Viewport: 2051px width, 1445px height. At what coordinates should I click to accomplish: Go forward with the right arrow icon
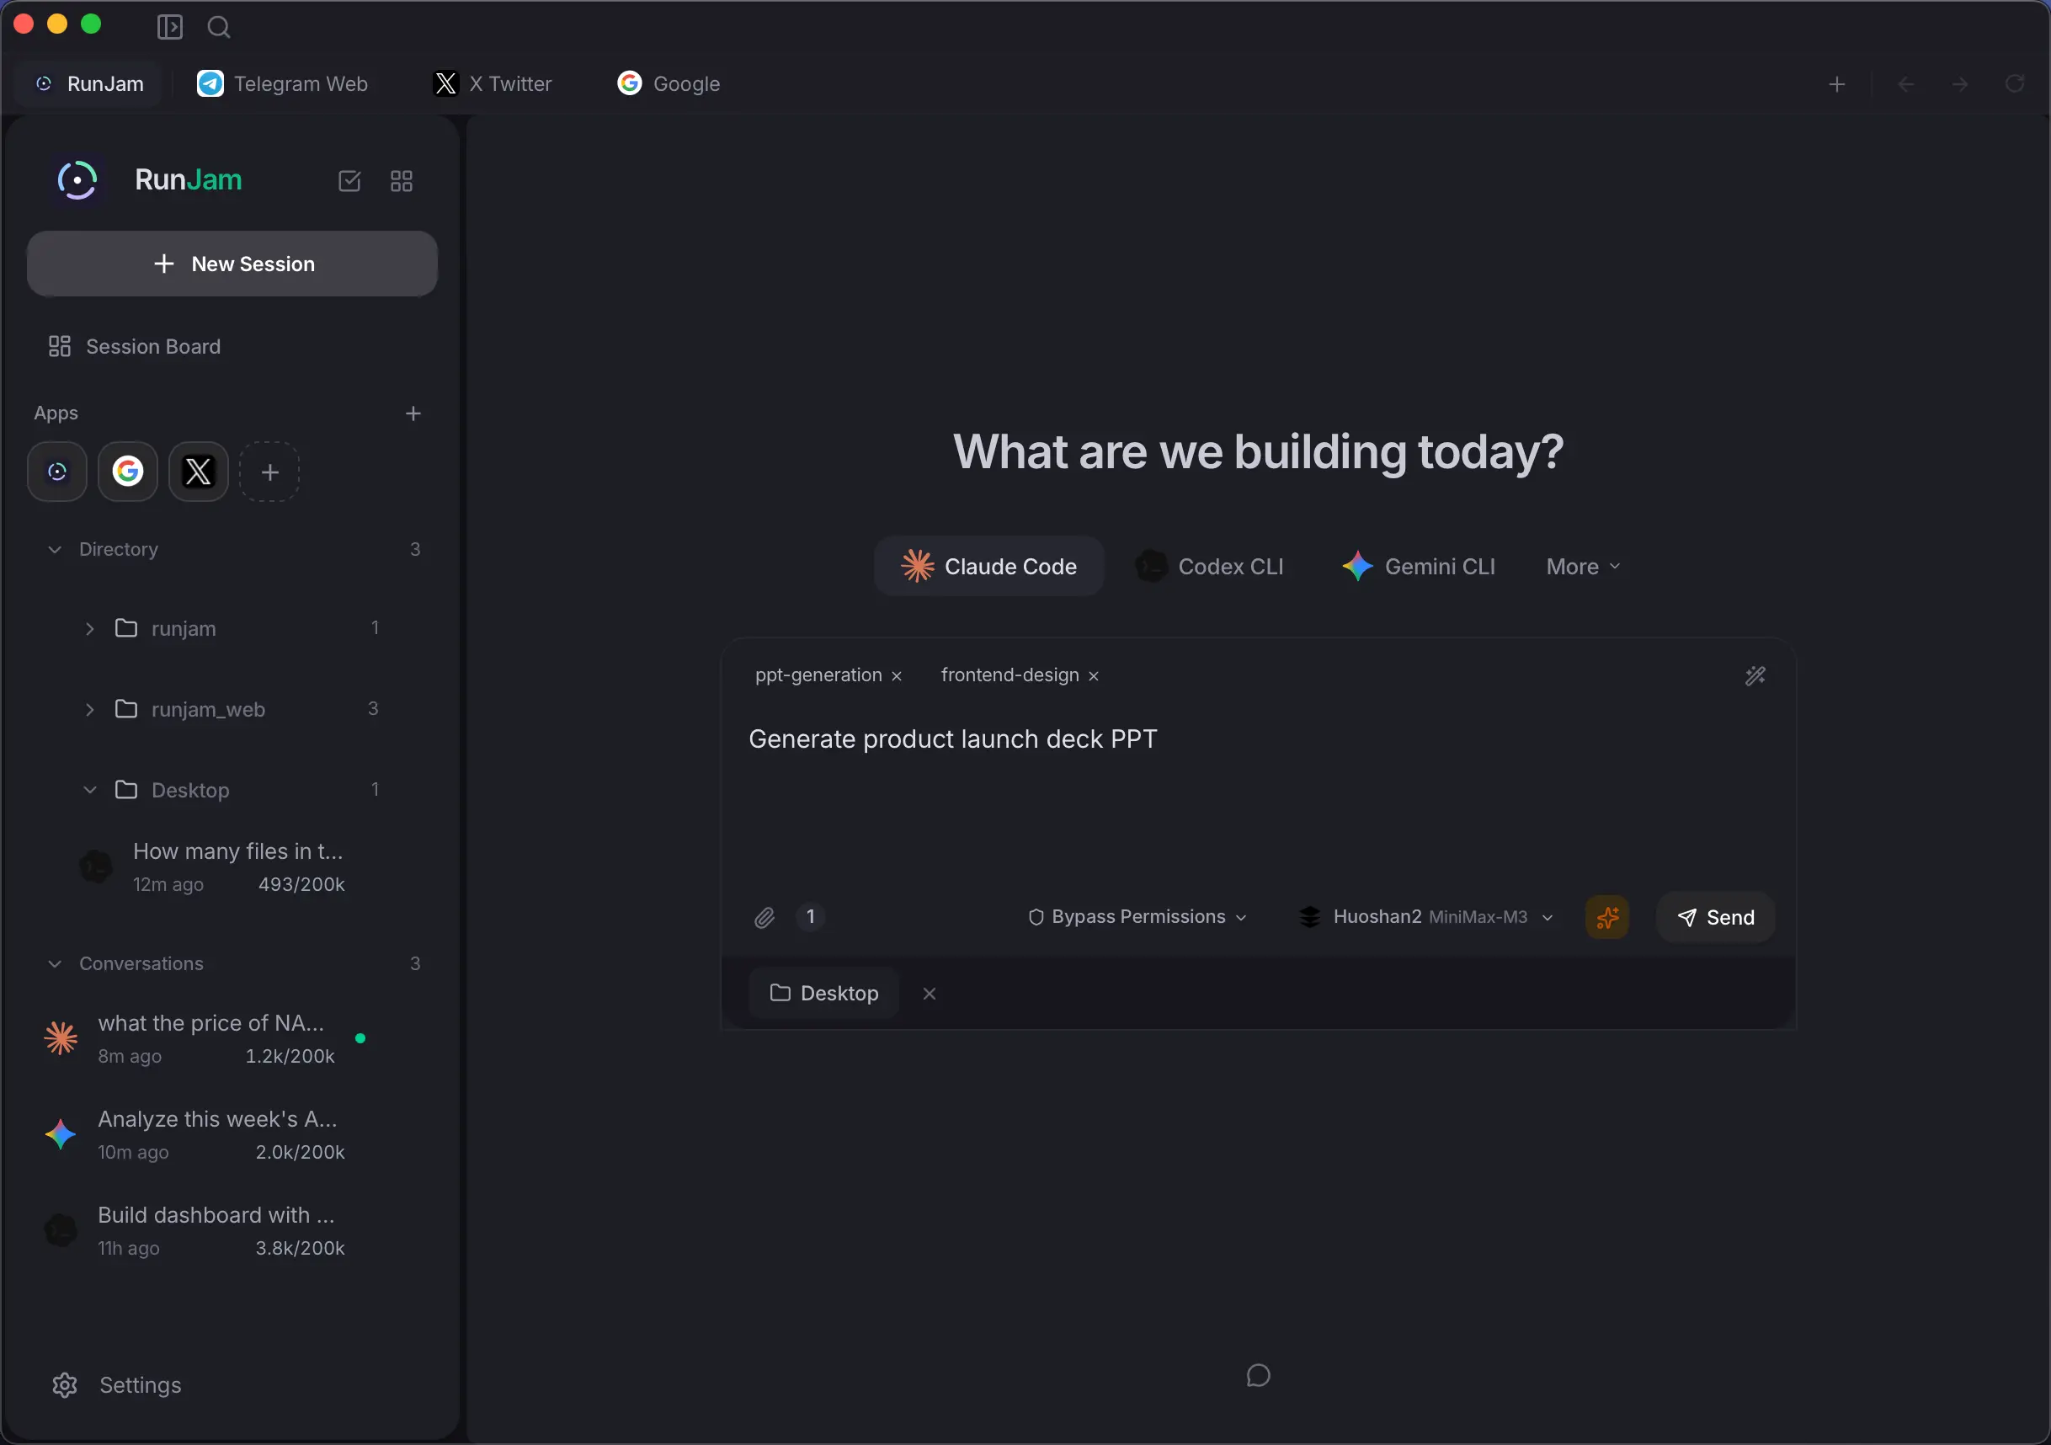[x=1960, y=84]
